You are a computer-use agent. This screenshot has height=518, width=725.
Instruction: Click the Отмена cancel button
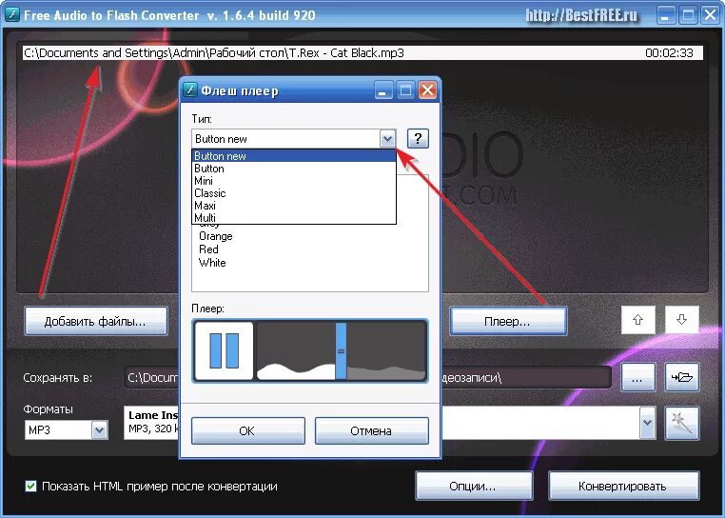click(371, 430)
